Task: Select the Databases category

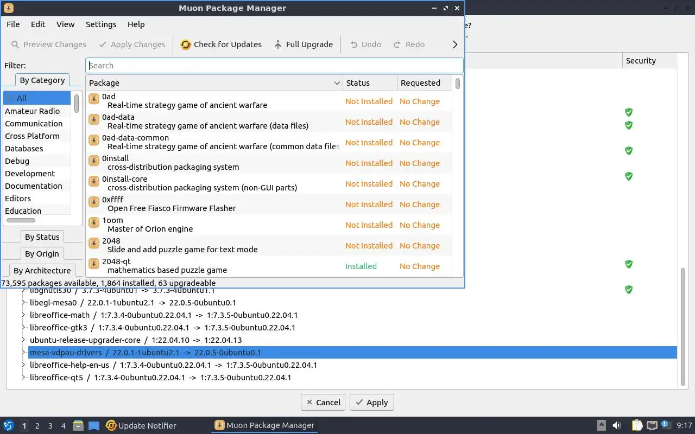Action: (37, 149)
